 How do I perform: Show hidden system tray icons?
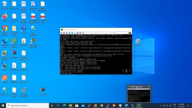161,105
